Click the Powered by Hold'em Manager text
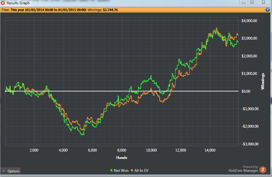 (x=243, y=169)
